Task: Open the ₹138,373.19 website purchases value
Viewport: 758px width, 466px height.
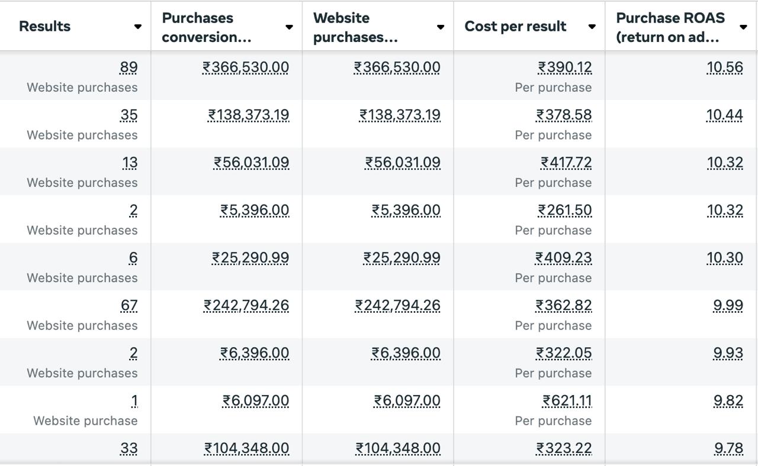Action: (x=400, y=115)
